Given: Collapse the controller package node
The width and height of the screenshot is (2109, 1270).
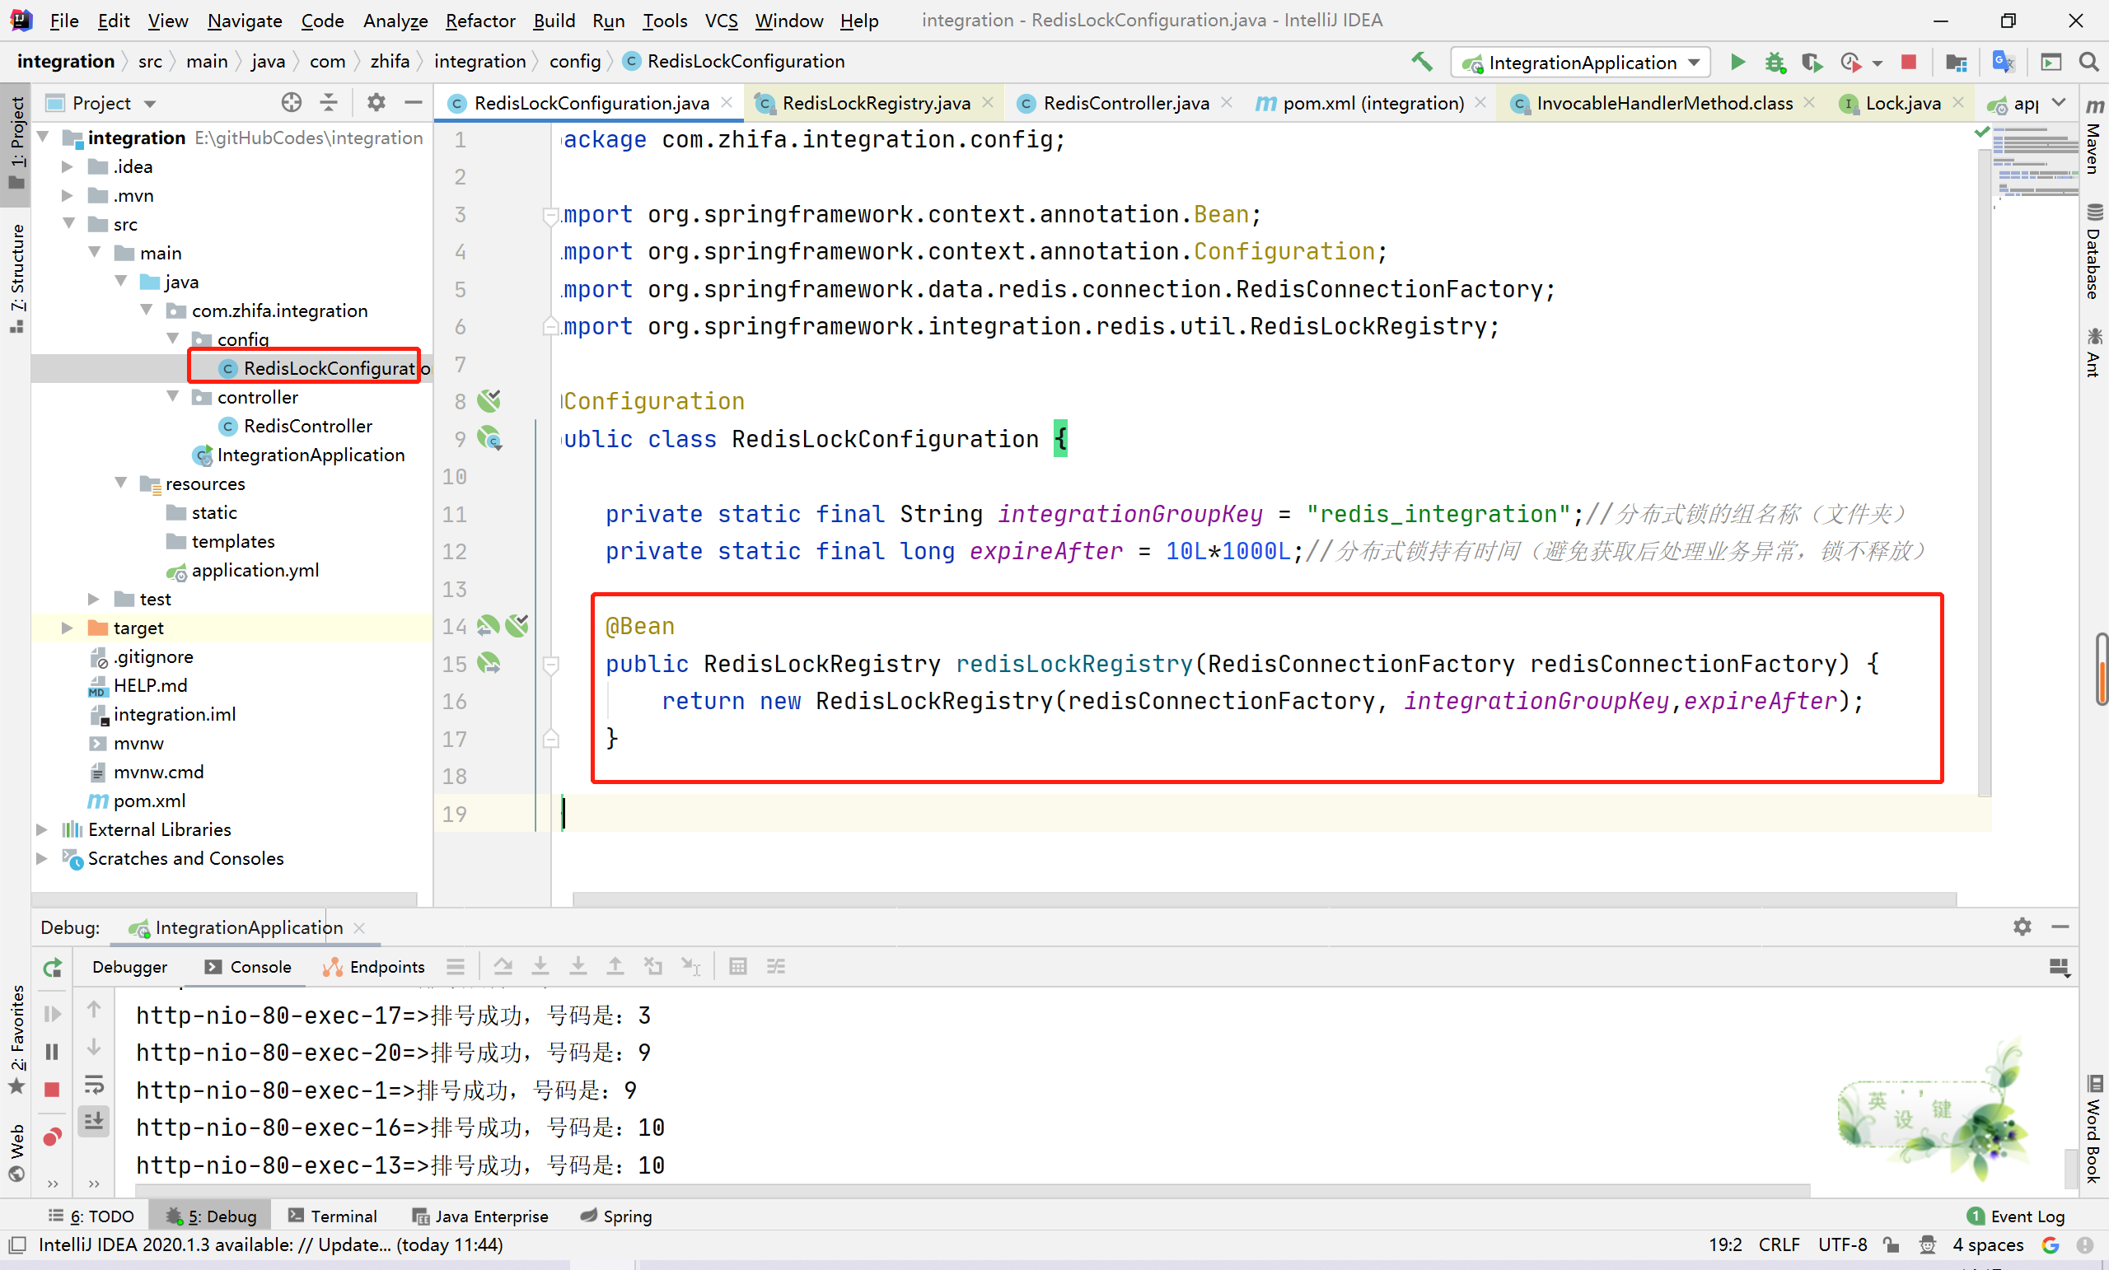Looking at the screenshot, I should [x=173, y=397].
